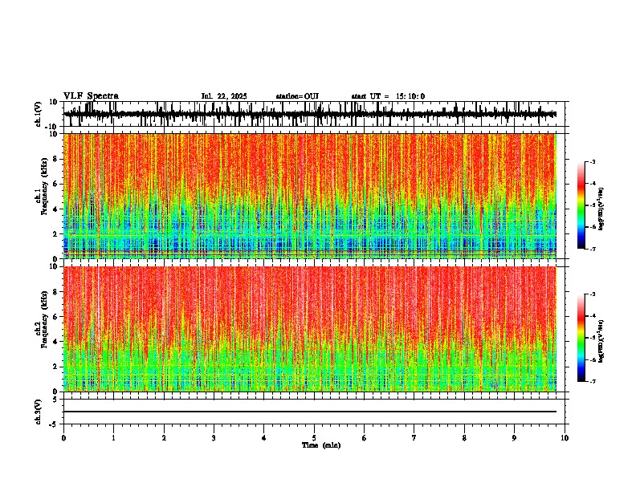
Task: Click the ch.1 "Frequency (kHz)" axis label
Action: (x=44, y=186)
